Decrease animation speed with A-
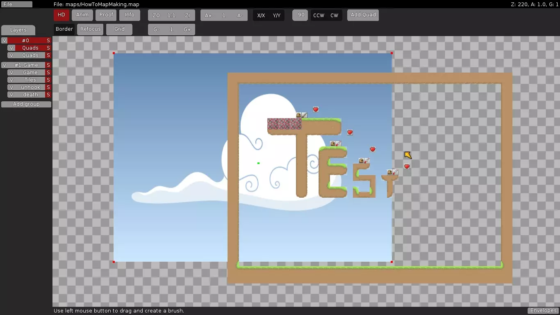 pos(240,15)
